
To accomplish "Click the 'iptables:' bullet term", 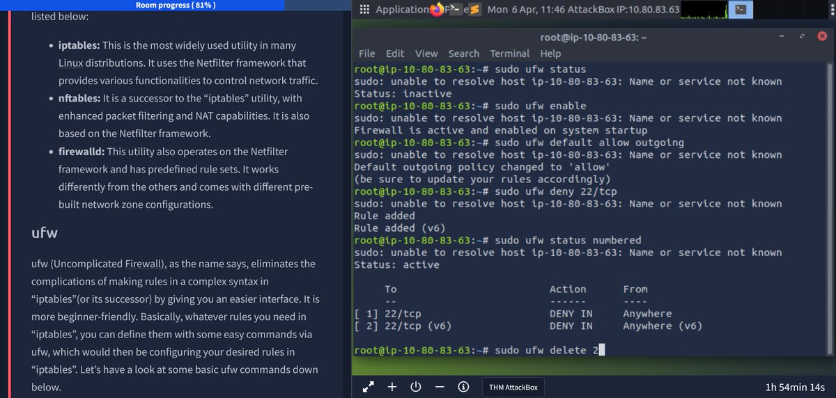I will click(x=79, y=45).
